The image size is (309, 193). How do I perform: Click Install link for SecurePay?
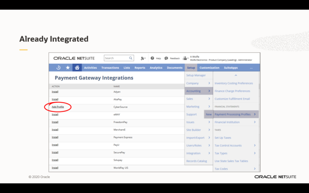click(x=55, y=152)
